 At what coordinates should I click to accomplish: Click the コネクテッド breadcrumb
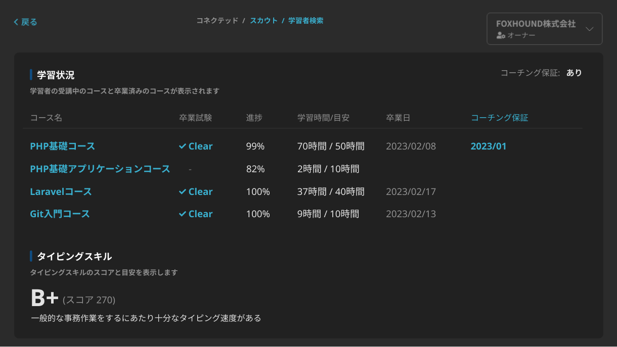tap(217, 21)
